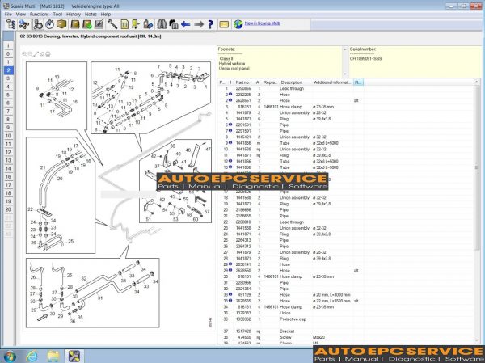Select the Protective cap row
This screenshot has height=363, width=485.
345,319
